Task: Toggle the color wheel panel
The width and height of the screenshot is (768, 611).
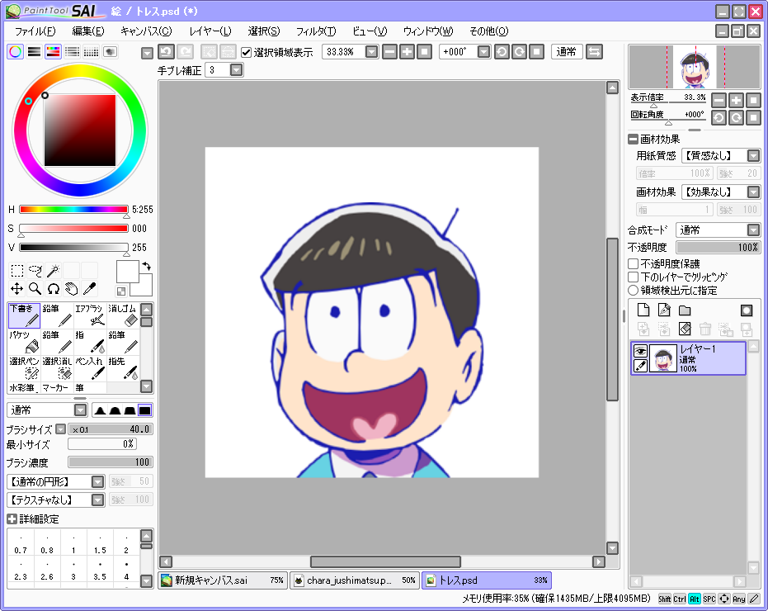Action: [15, 51]
